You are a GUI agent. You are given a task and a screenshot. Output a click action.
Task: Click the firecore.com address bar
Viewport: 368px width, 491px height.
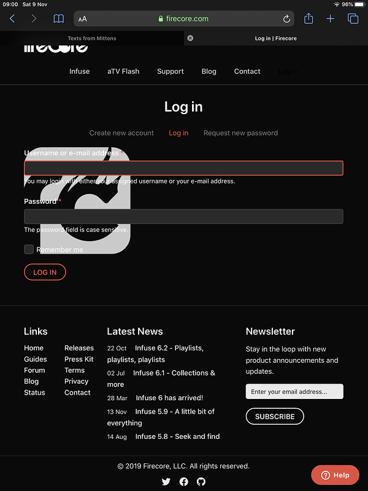(x=183, y=19)
